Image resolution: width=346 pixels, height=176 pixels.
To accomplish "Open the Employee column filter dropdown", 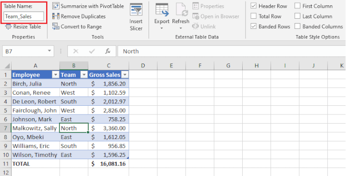I will coord(56,75).
